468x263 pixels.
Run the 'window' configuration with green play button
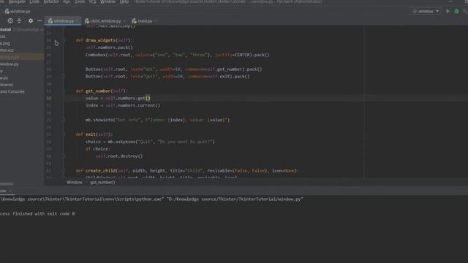point(448,12)
